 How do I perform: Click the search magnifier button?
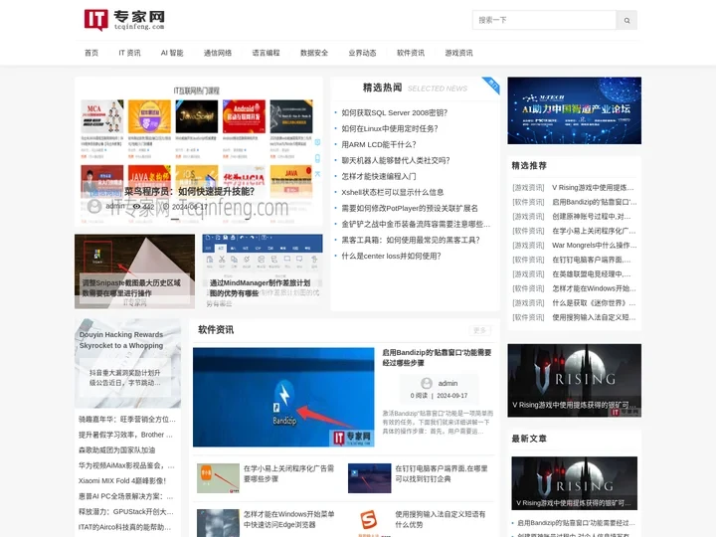tap(626, 20)
